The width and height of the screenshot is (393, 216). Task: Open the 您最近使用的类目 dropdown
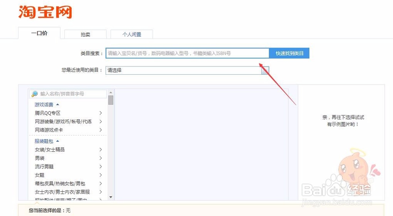tap(187, 70)
